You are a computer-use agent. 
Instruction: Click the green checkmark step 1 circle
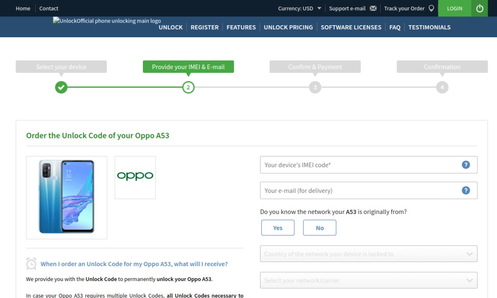61,87
